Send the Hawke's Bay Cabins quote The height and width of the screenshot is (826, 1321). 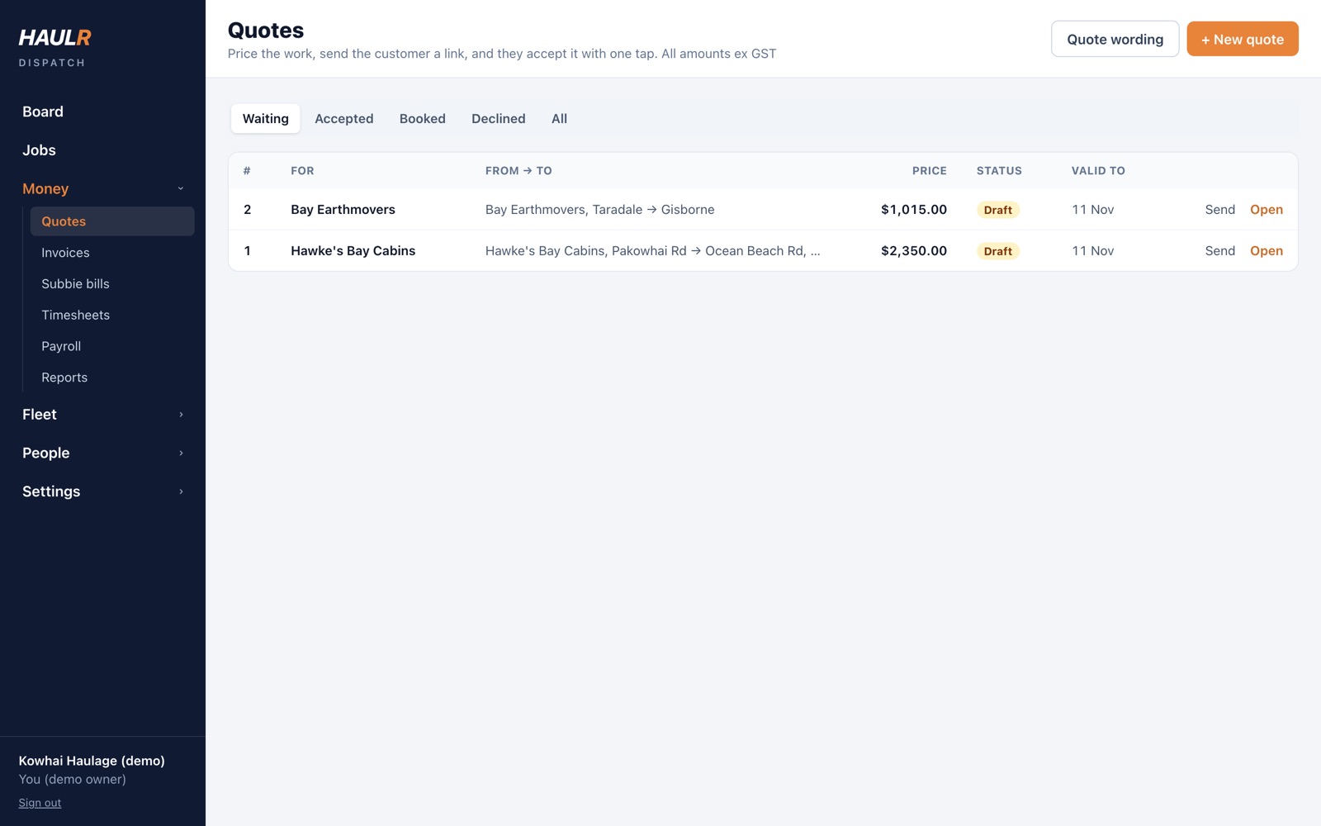(1219, 251)
